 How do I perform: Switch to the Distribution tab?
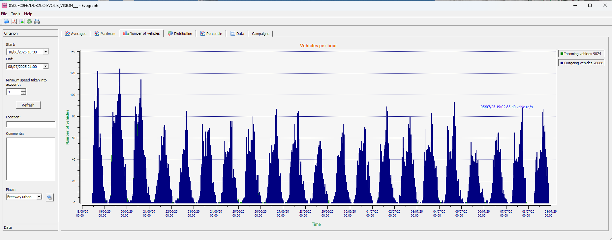[180, 33]
